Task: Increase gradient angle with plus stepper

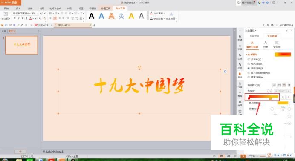Action: point(289,91)
